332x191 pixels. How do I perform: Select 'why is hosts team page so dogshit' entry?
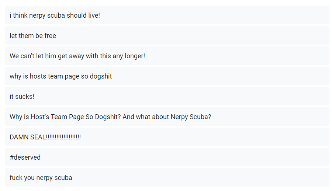click(61, 76)
